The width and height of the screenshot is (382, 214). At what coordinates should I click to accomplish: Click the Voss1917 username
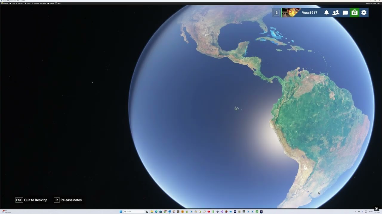309,13
